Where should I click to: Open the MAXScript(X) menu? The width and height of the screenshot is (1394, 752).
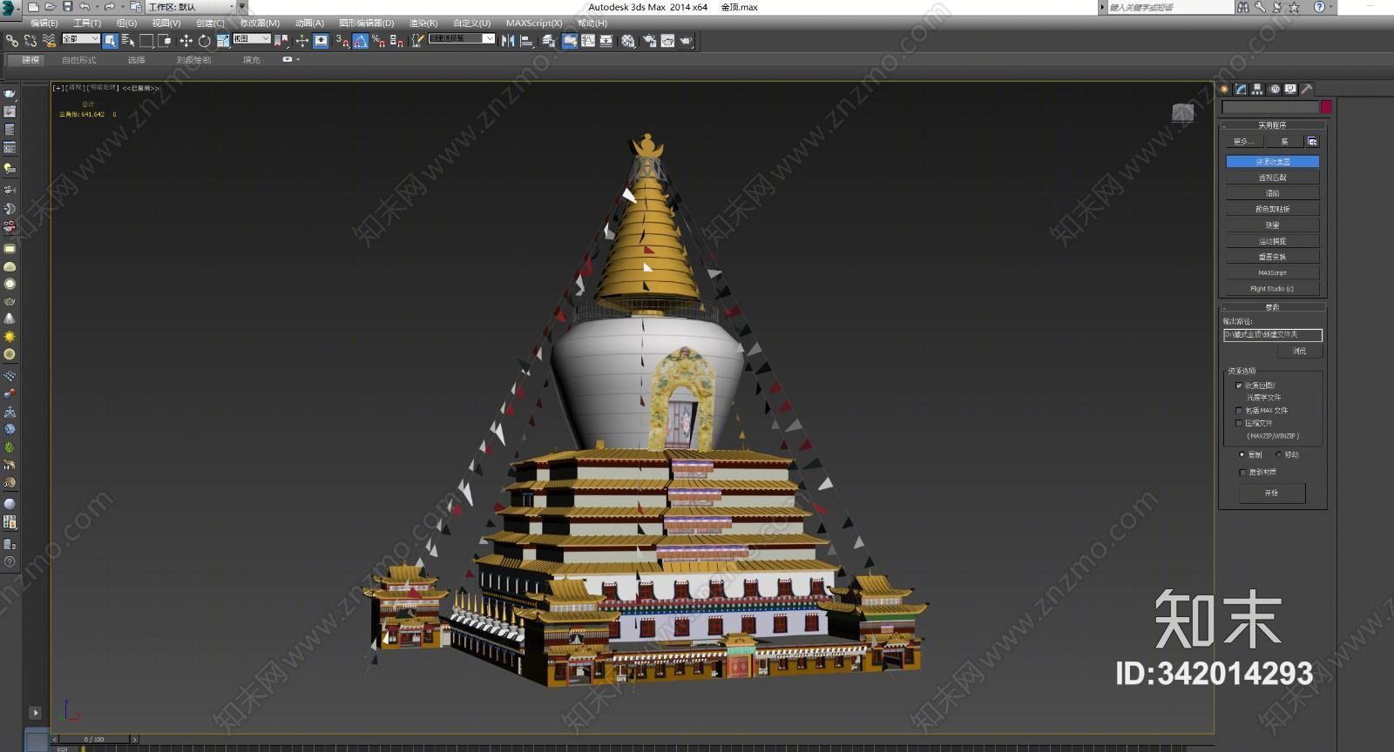[x=534, y=23]
